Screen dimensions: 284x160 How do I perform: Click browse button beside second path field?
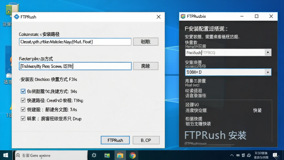coord(146,66)
